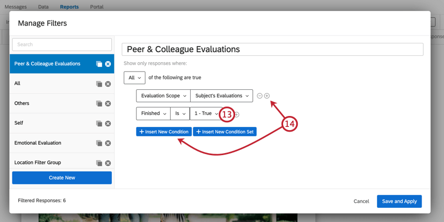The height and width of the screenshot is (222, 444).
Task: Add condition after Evaluation Scope (plus icon)
Action: pyautogui.click(x=267, y=96)
